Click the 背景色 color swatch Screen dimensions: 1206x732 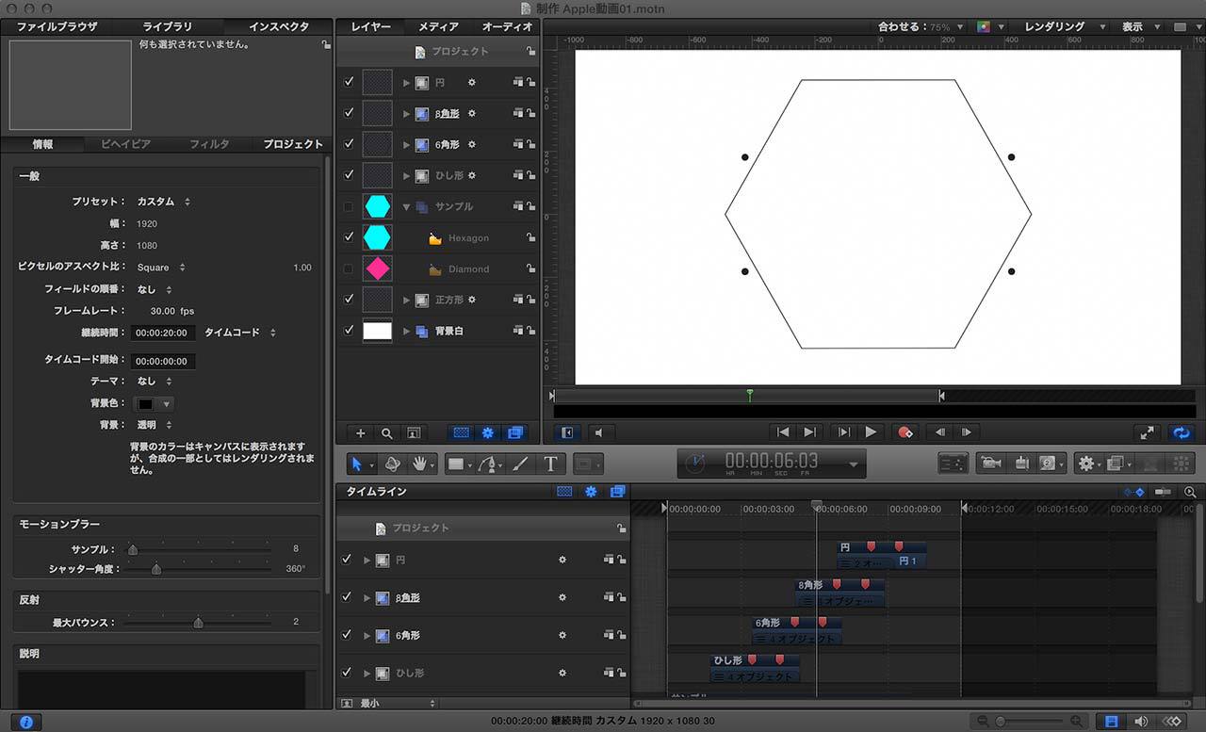pos(146,403)
